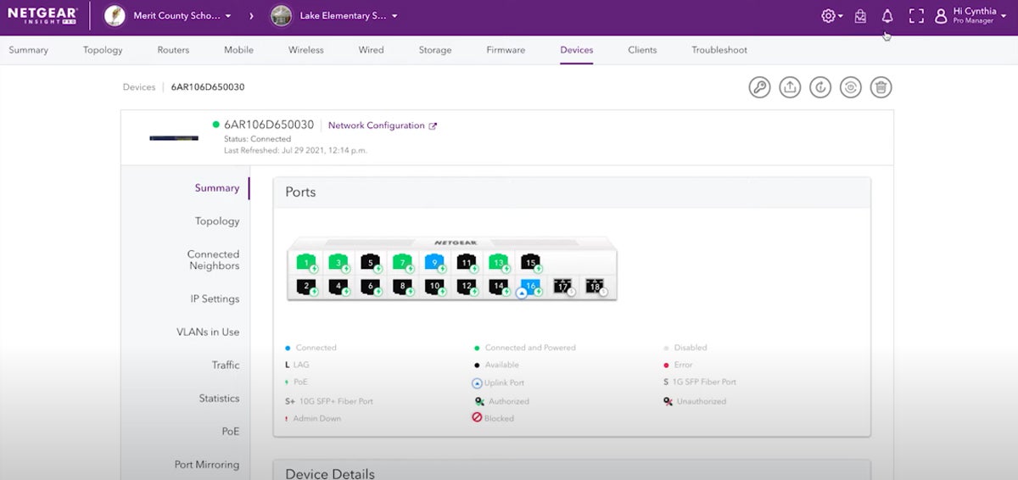Open IP Settings sidebar item
This screenshot has width=1018, height=480.
[215, 299]
